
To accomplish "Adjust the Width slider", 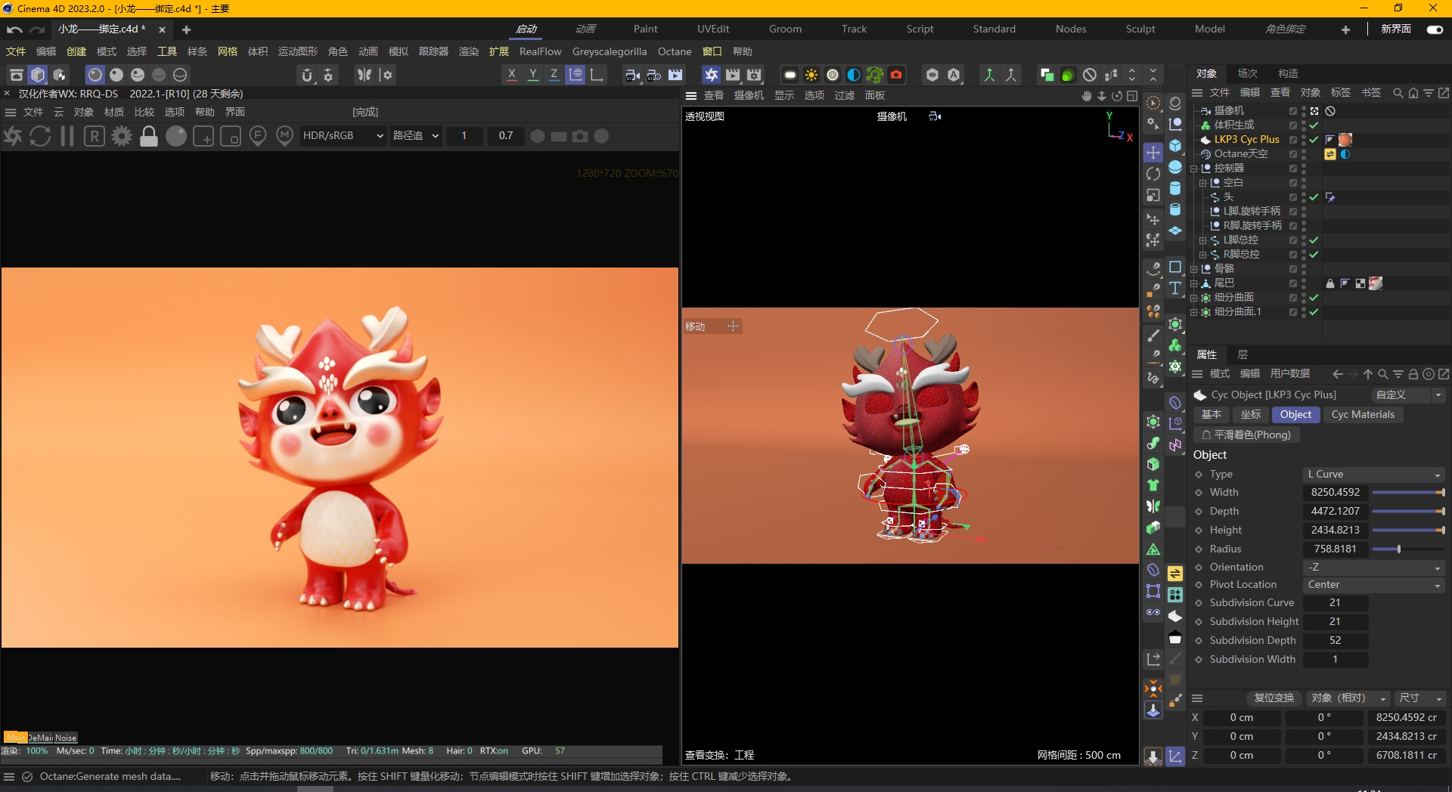I will (x=1408, y=493).
